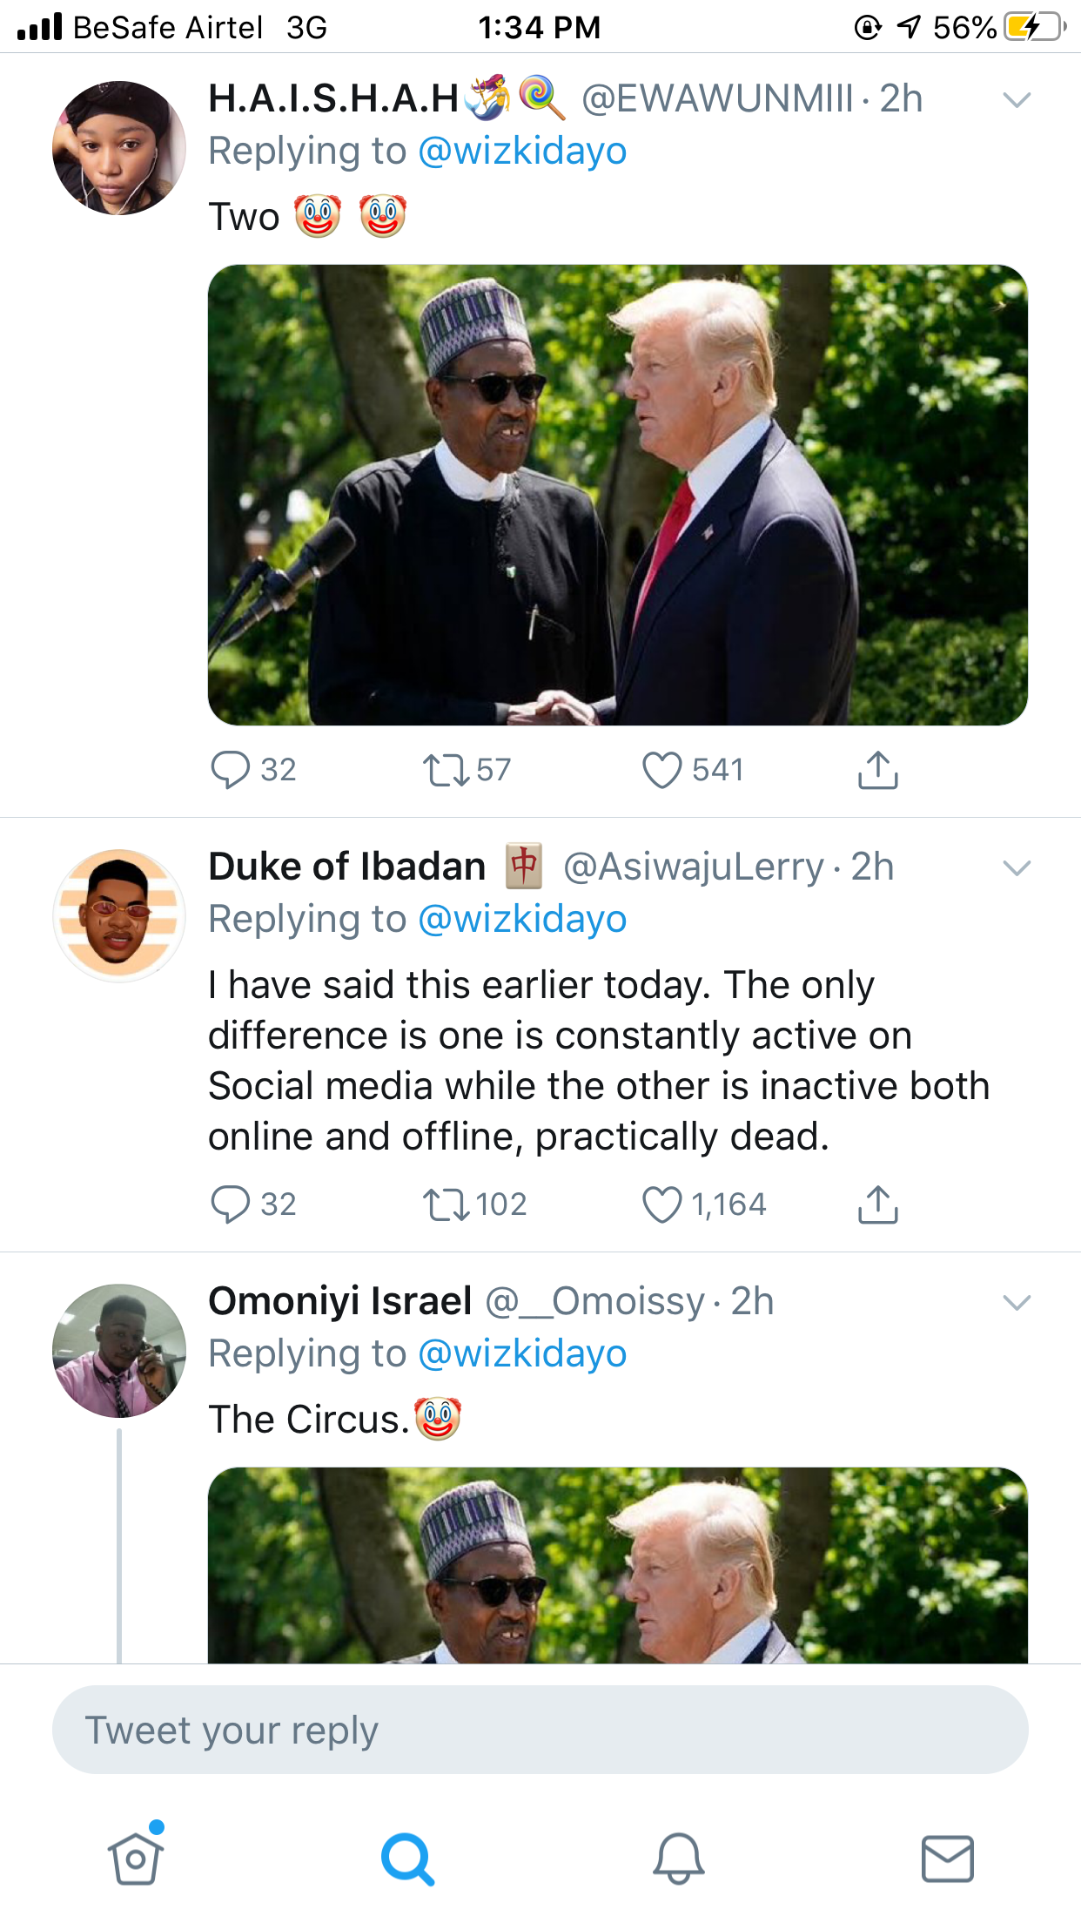1081x1923 pixels.
Task: Open the Search tab
Action: point(407,1858)
